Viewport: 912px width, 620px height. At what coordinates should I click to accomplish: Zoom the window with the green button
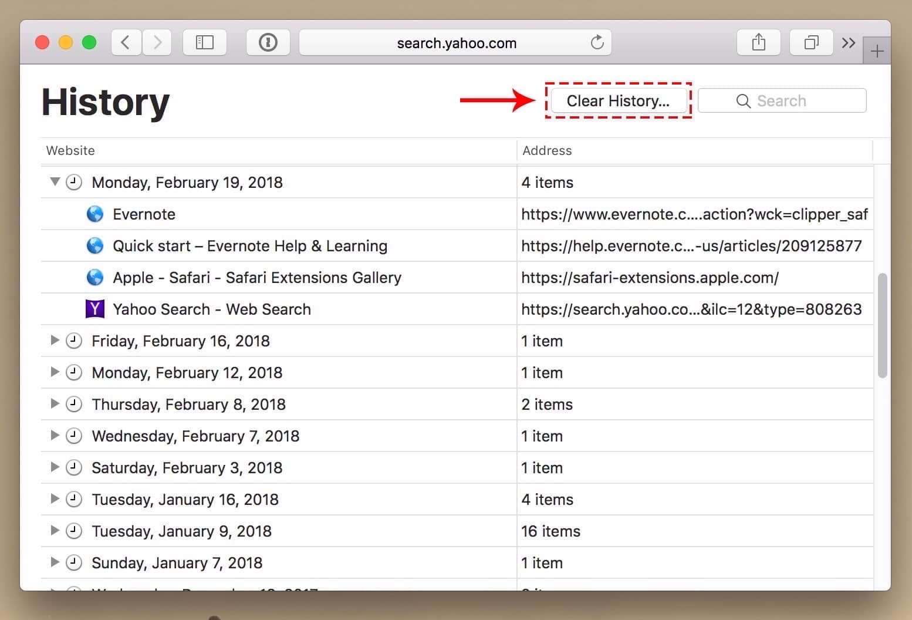click(89, 42)
